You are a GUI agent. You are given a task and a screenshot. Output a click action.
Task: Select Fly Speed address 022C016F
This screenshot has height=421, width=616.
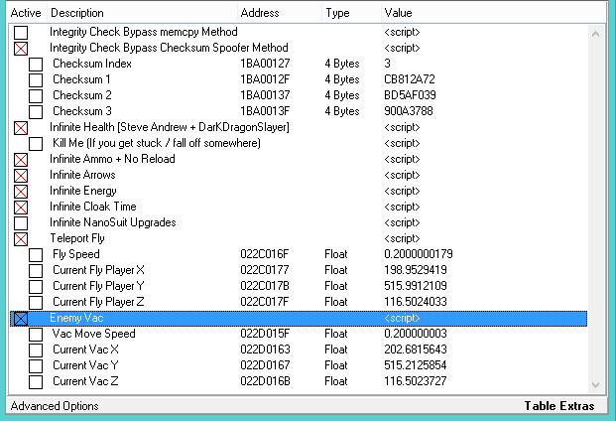pos(265,254)
